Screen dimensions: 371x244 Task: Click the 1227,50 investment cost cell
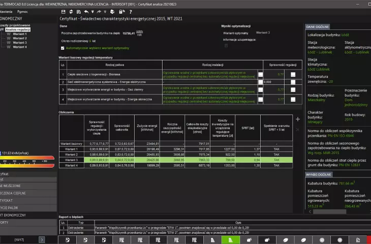223,149
